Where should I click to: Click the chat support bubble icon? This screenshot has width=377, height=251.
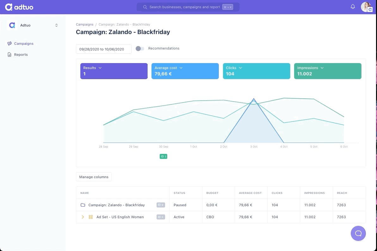click(358, 233)
